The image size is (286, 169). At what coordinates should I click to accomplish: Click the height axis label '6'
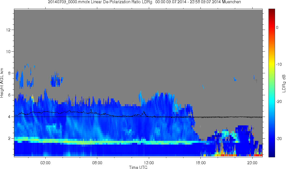coord(9,95)
